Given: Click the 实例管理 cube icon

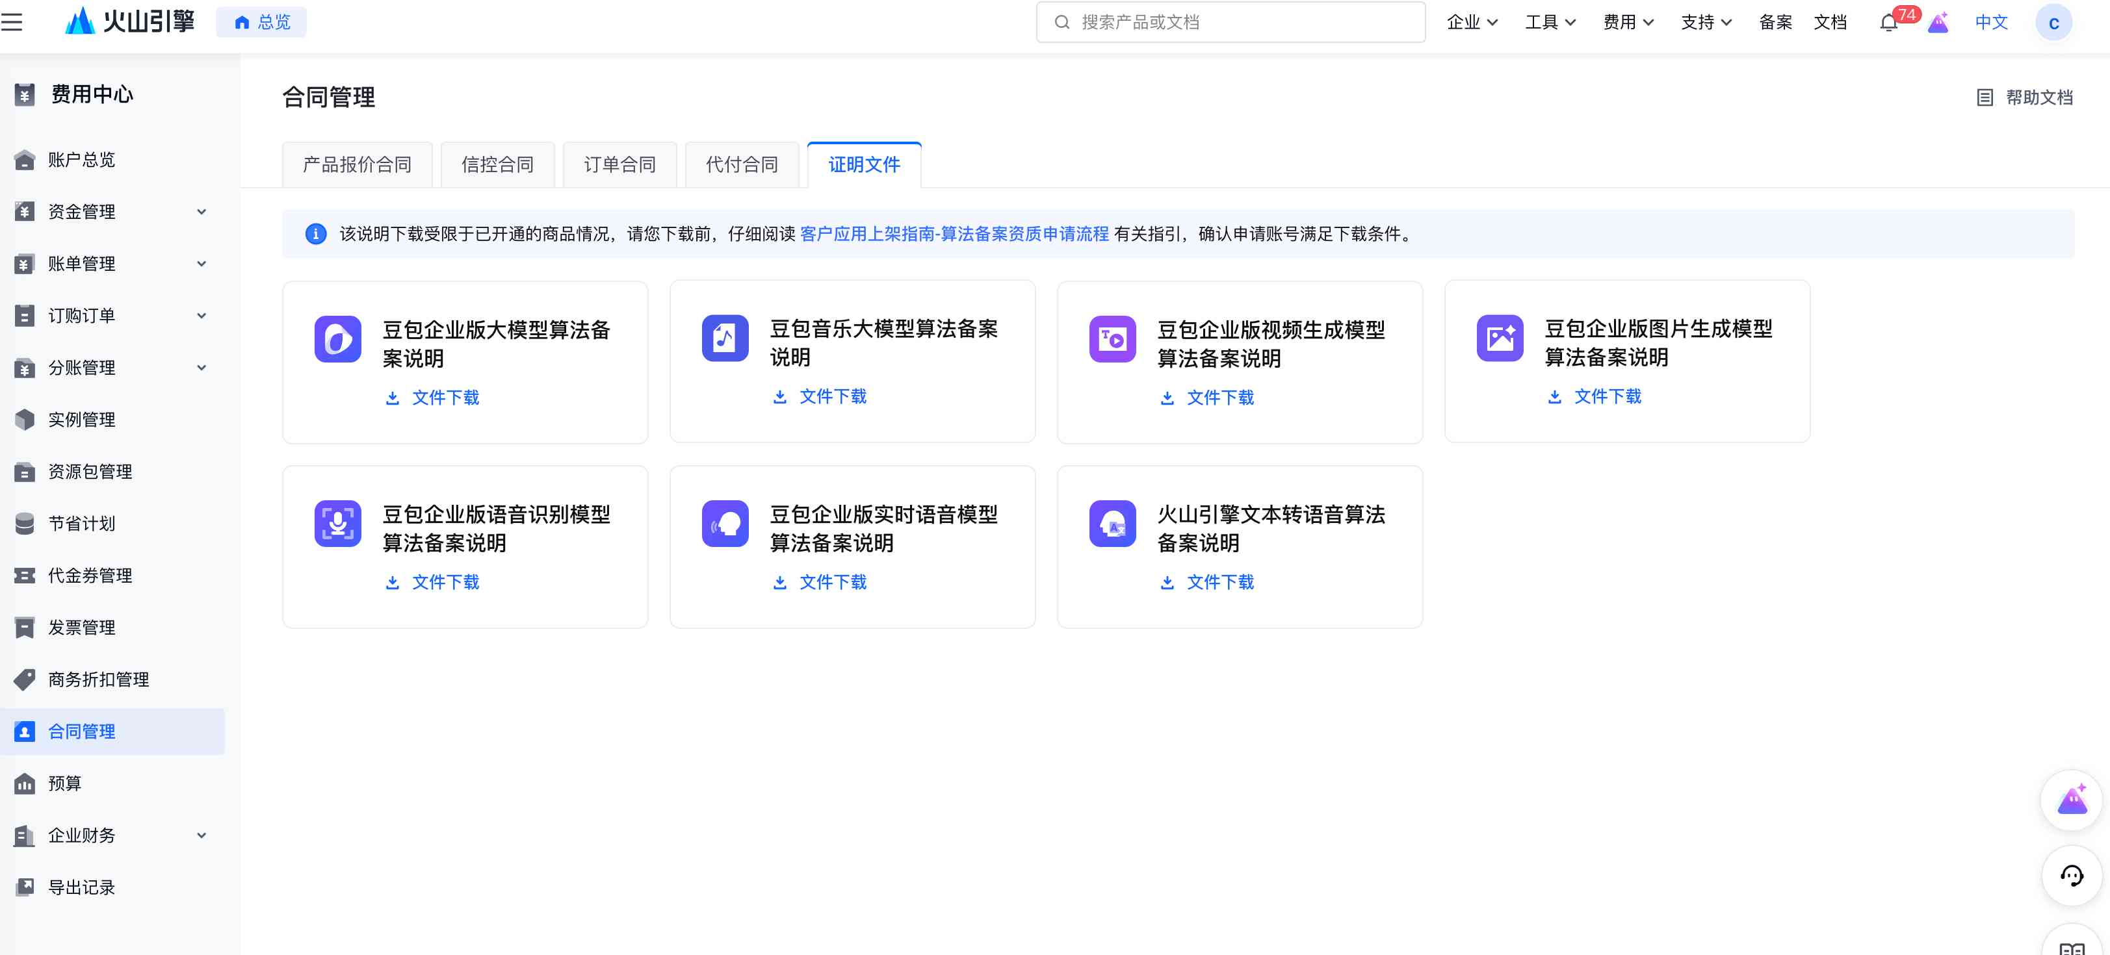Looking at the screenshot, I should point(25,420).
